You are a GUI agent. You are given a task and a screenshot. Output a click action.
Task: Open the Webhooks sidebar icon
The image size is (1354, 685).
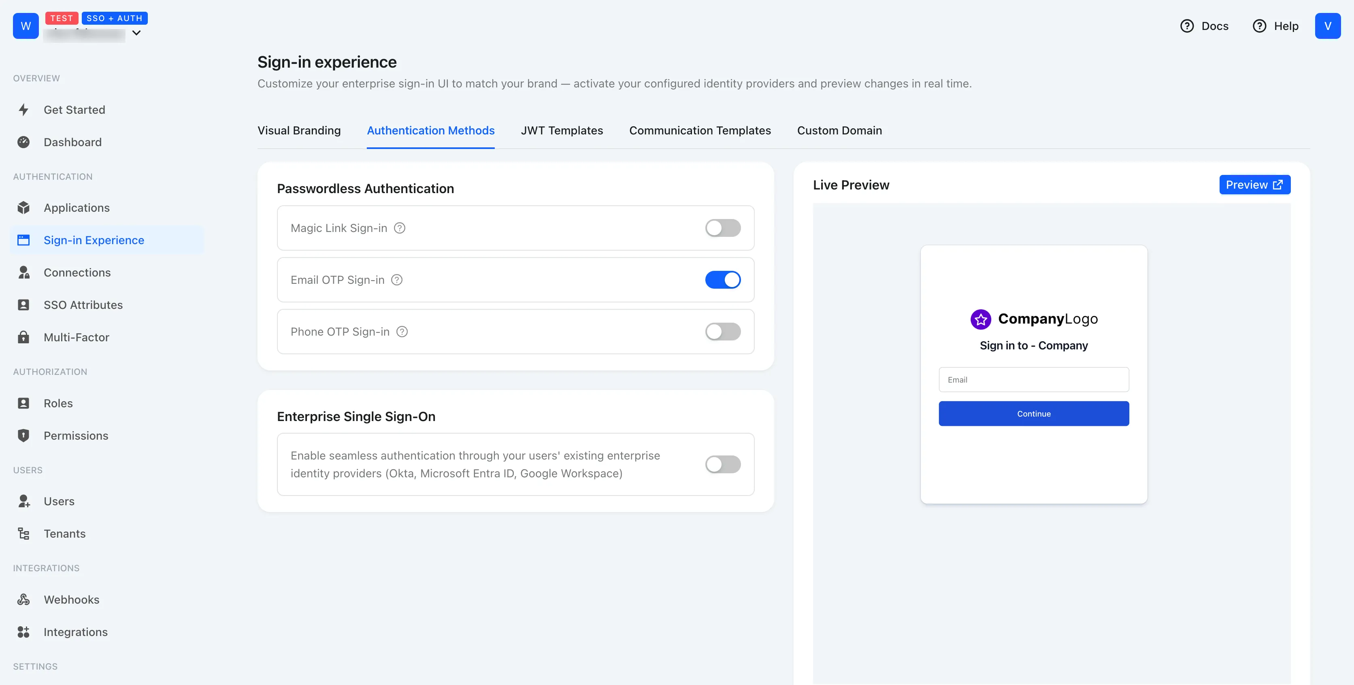click(x=23, y=599)
